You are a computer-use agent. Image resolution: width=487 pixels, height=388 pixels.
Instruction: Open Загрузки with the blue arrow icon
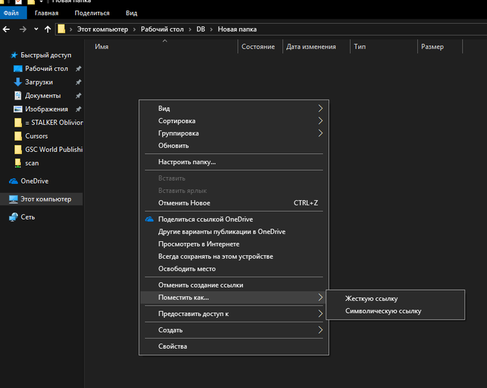(18, 82)
